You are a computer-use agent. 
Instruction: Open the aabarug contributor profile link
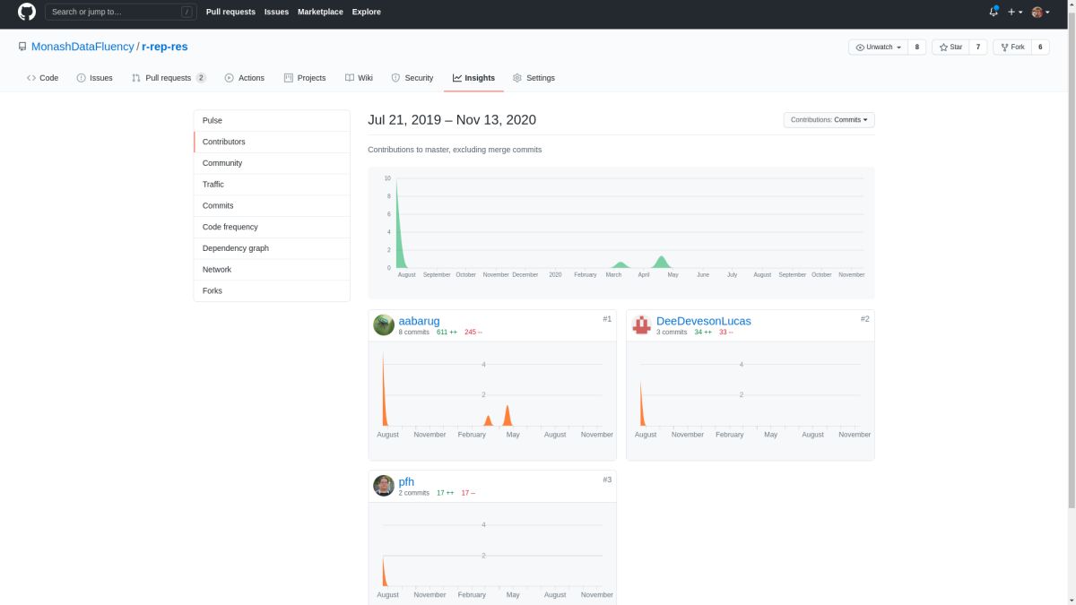tap(419, 321)
